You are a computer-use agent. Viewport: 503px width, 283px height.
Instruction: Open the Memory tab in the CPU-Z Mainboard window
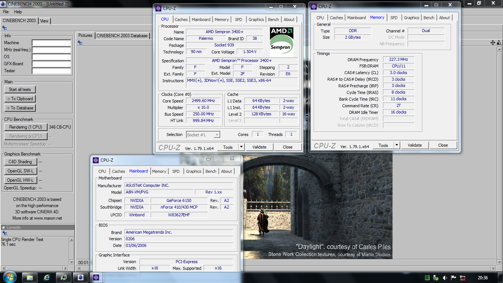point(159,171)
